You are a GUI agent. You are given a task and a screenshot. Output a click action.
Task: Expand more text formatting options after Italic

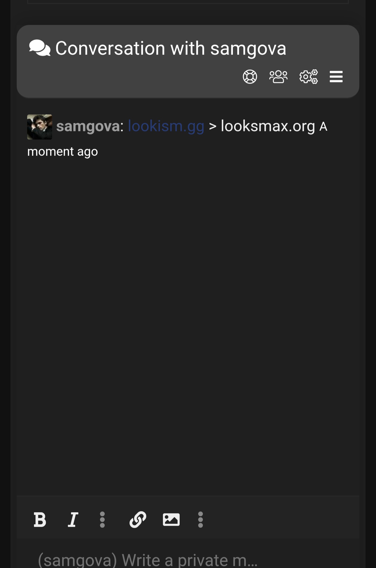[x=102, y=519]
